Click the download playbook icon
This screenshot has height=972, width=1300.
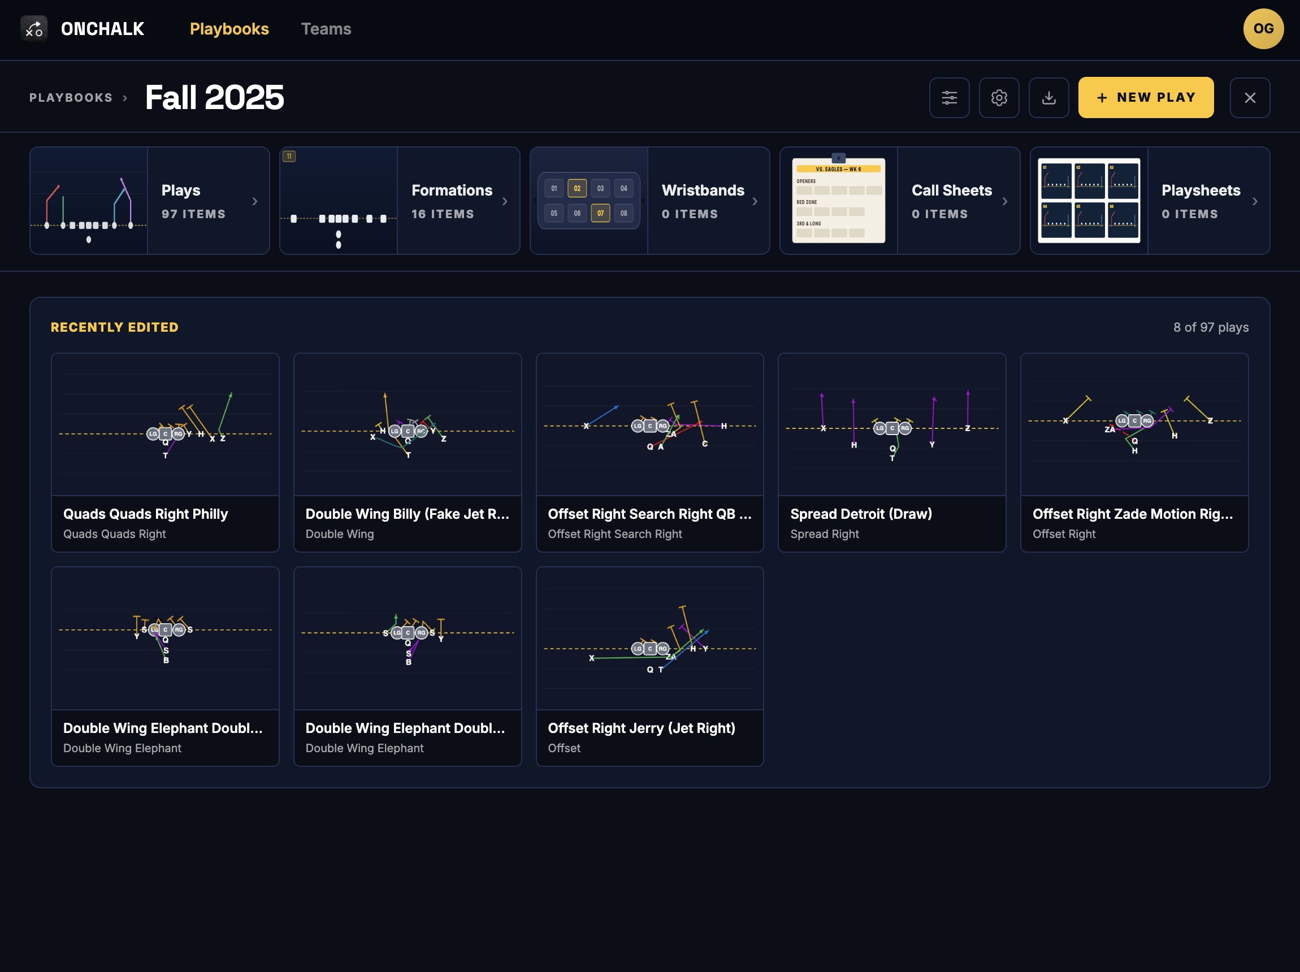pos(1048,98)
